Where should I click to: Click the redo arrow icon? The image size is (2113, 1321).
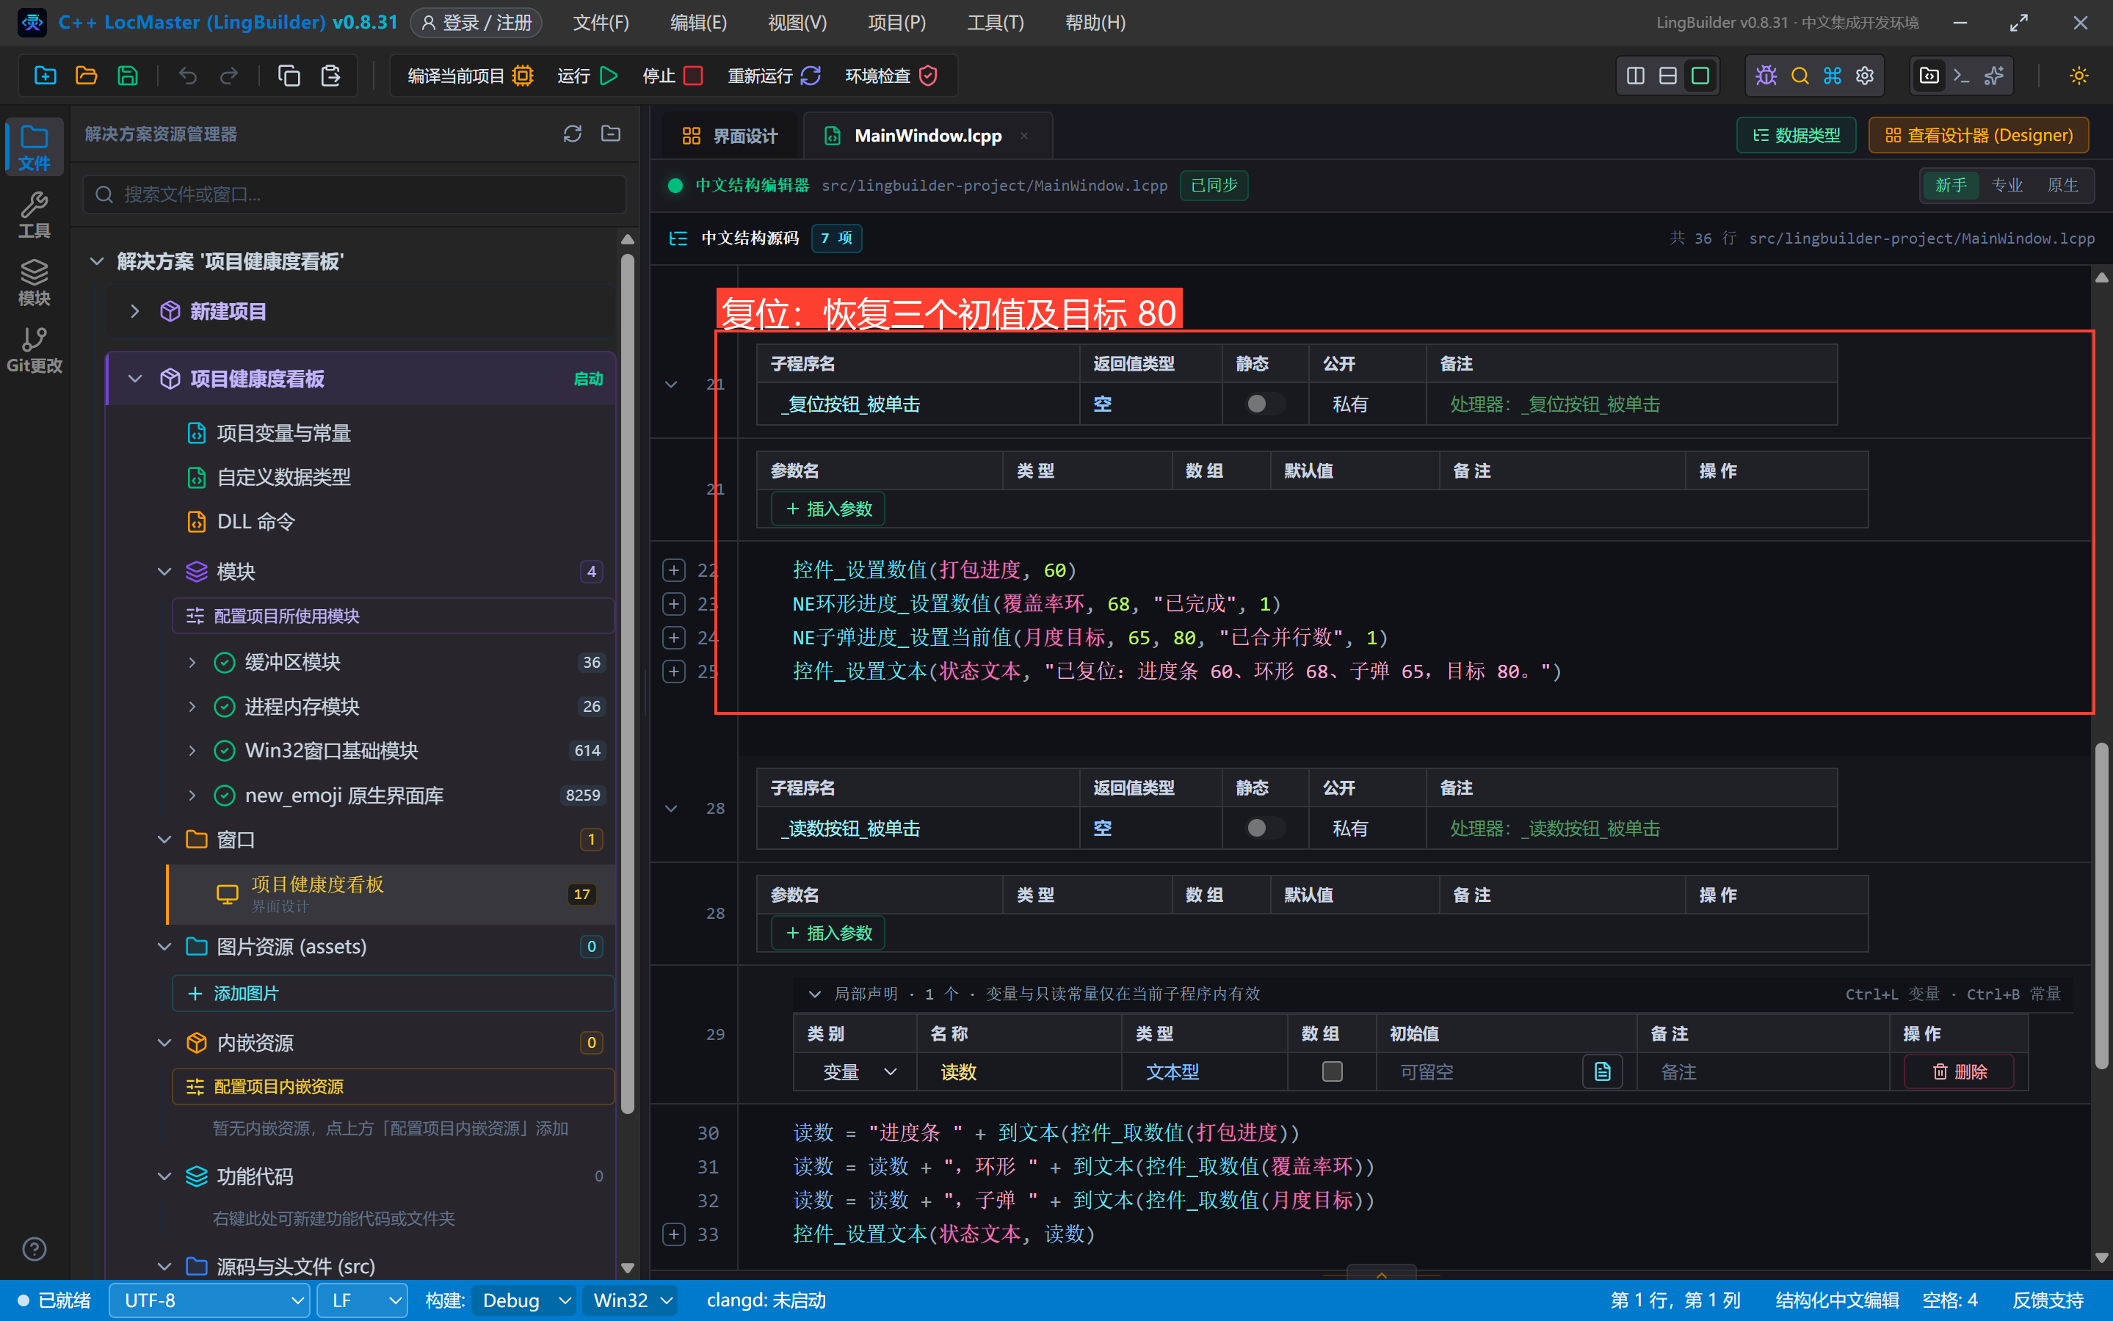click(x=229, y=76)
